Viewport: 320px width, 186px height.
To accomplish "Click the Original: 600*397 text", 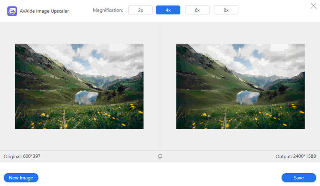I will click(22, 156).
